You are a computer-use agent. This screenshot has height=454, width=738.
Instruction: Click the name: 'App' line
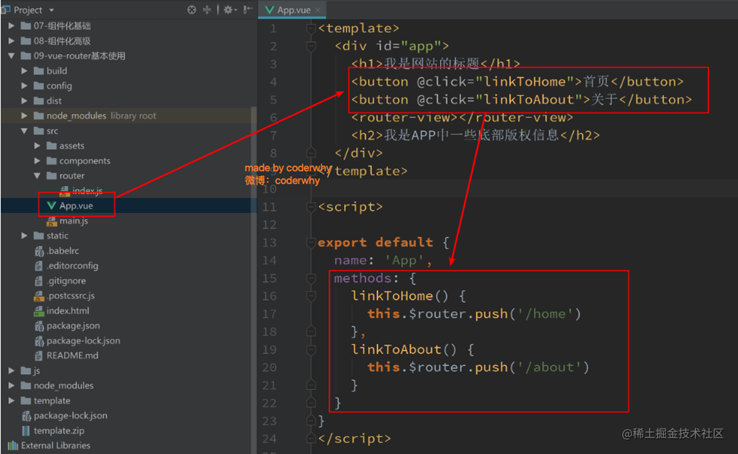point(383,260)
